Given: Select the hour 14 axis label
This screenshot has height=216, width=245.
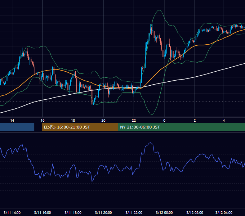Looking at the screenshot, I should (12, 121).
